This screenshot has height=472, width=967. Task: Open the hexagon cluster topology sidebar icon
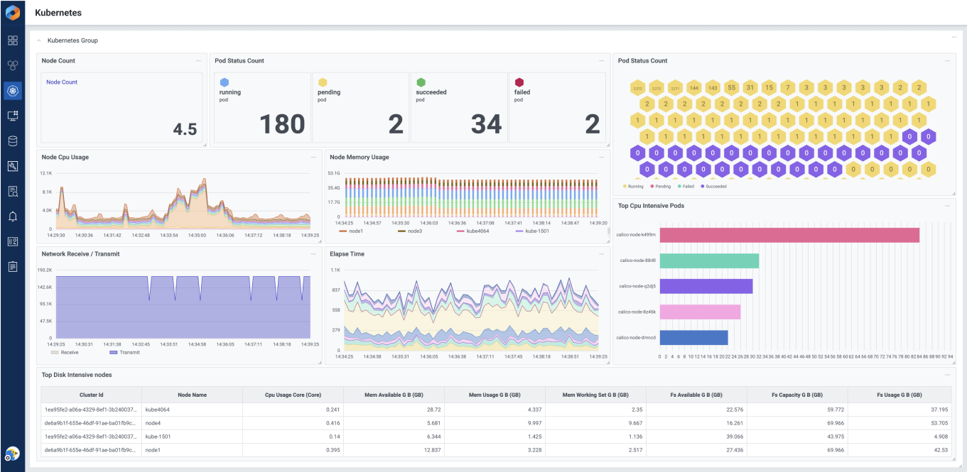[x=12, y=65]
